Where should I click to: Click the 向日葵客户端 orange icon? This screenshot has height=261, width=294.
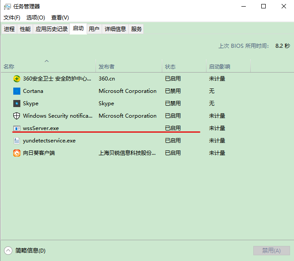(x=17, y=153)
